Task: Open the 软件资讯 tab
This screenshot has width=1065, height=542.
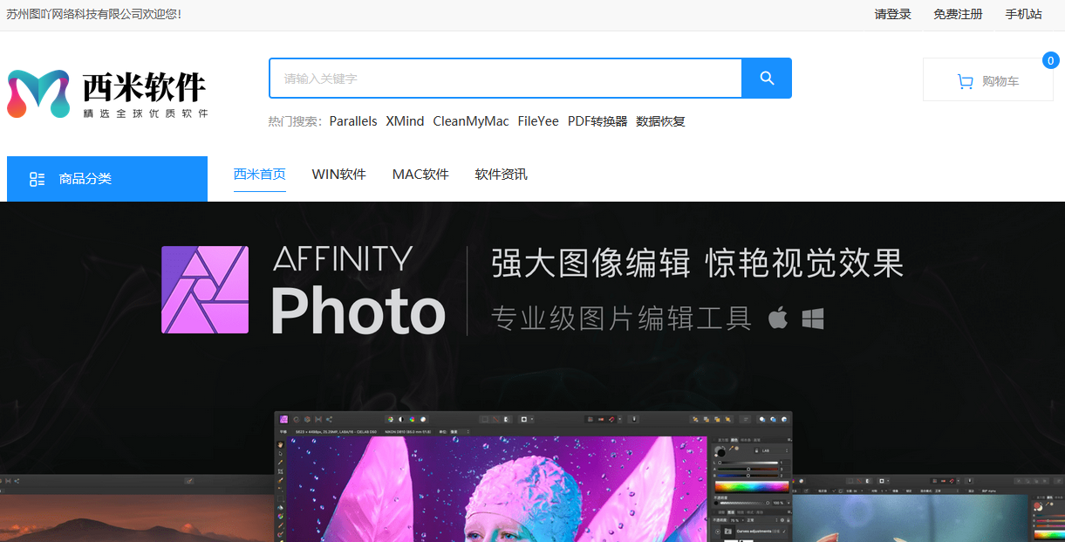Action: coord(501,174)
